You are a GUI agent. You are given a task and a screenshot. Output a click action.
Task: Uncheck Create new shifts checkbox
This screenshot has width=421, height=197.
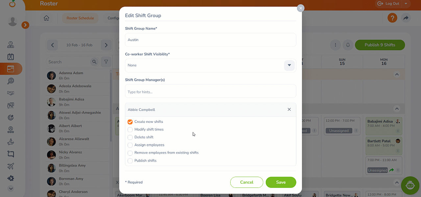[130, 122]
